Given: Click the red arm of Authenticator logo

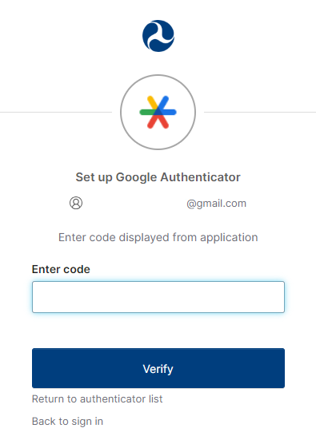Looking at the screenshot, I should (x=158, y=121).
